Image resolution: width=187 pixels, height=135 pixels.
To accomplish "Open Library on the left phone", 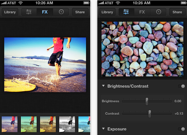I will [10, 12].
